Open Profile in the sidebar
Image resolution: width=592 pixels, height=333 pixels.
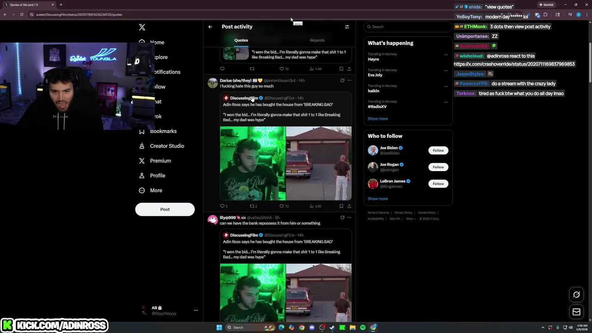(x=153, y=176)
